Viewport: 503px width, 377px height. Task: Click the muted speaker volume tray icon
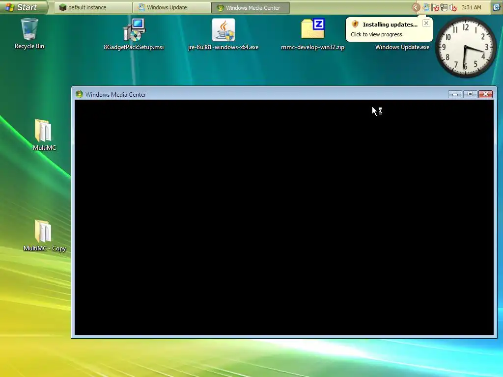[452, 7]
